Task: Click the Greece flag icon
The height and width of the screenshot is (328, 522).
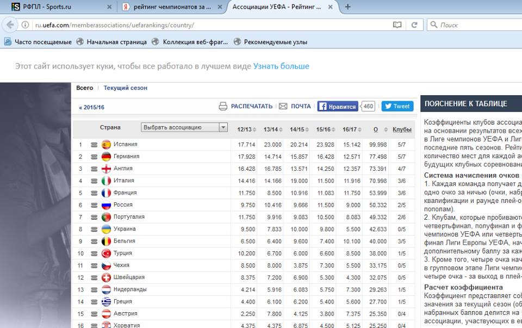Action: pos(106,302)
